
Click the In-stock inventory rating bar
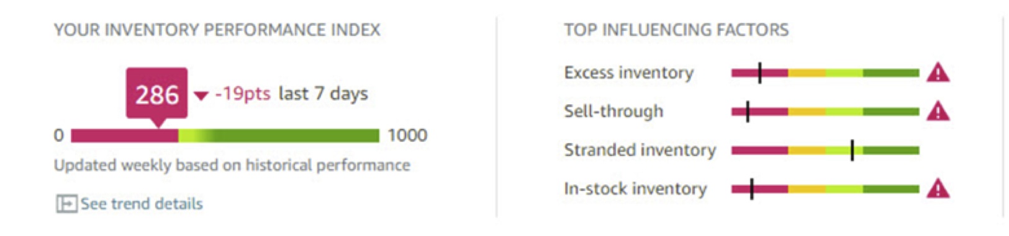(x=825, y=188)
